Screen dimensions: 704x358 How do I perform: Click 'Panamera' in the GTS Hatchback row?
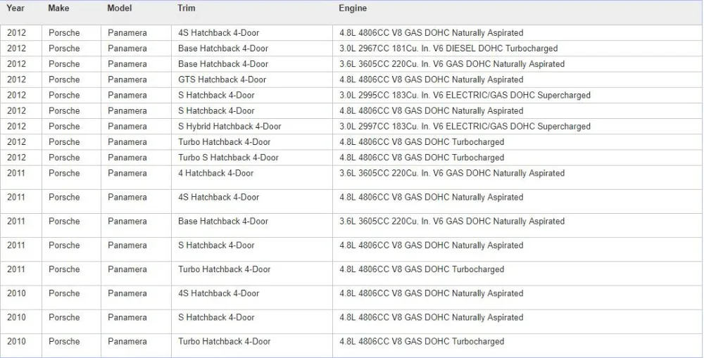(x=127, y=80)
